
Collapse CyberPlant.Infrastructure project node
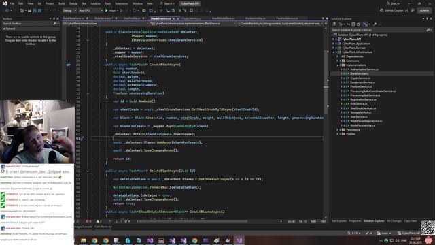pos(333,52)
